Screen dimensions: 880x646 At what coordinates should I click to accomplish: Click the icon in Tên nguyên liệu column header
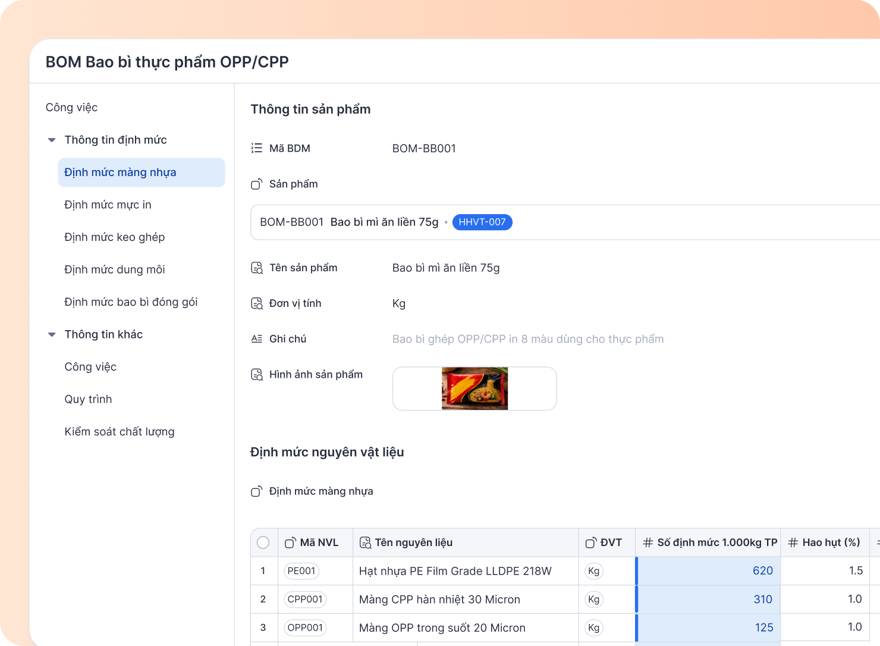(365, 542)
